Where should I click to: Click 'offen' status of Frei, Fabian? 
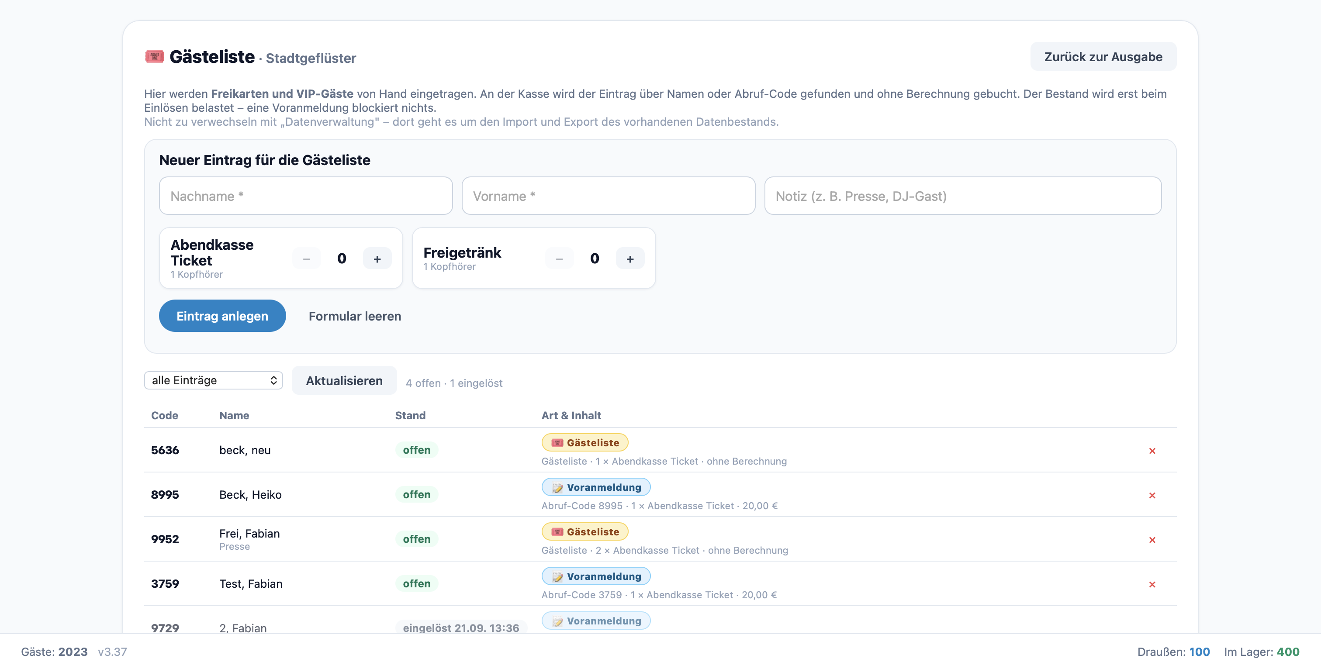(x=416, y=539)
